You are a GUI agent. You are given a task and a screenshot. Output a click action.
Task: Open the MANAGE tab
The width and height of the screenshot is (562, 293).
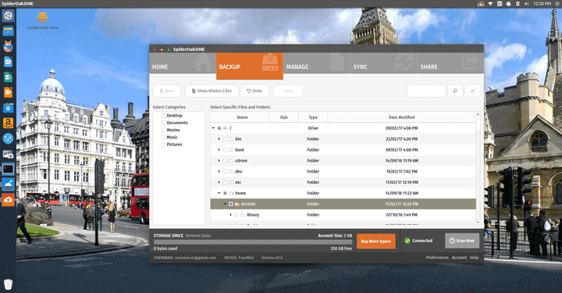(316, 63)
